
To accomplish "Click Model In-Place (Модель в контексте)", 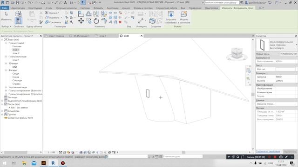I will tap(184, 18).
